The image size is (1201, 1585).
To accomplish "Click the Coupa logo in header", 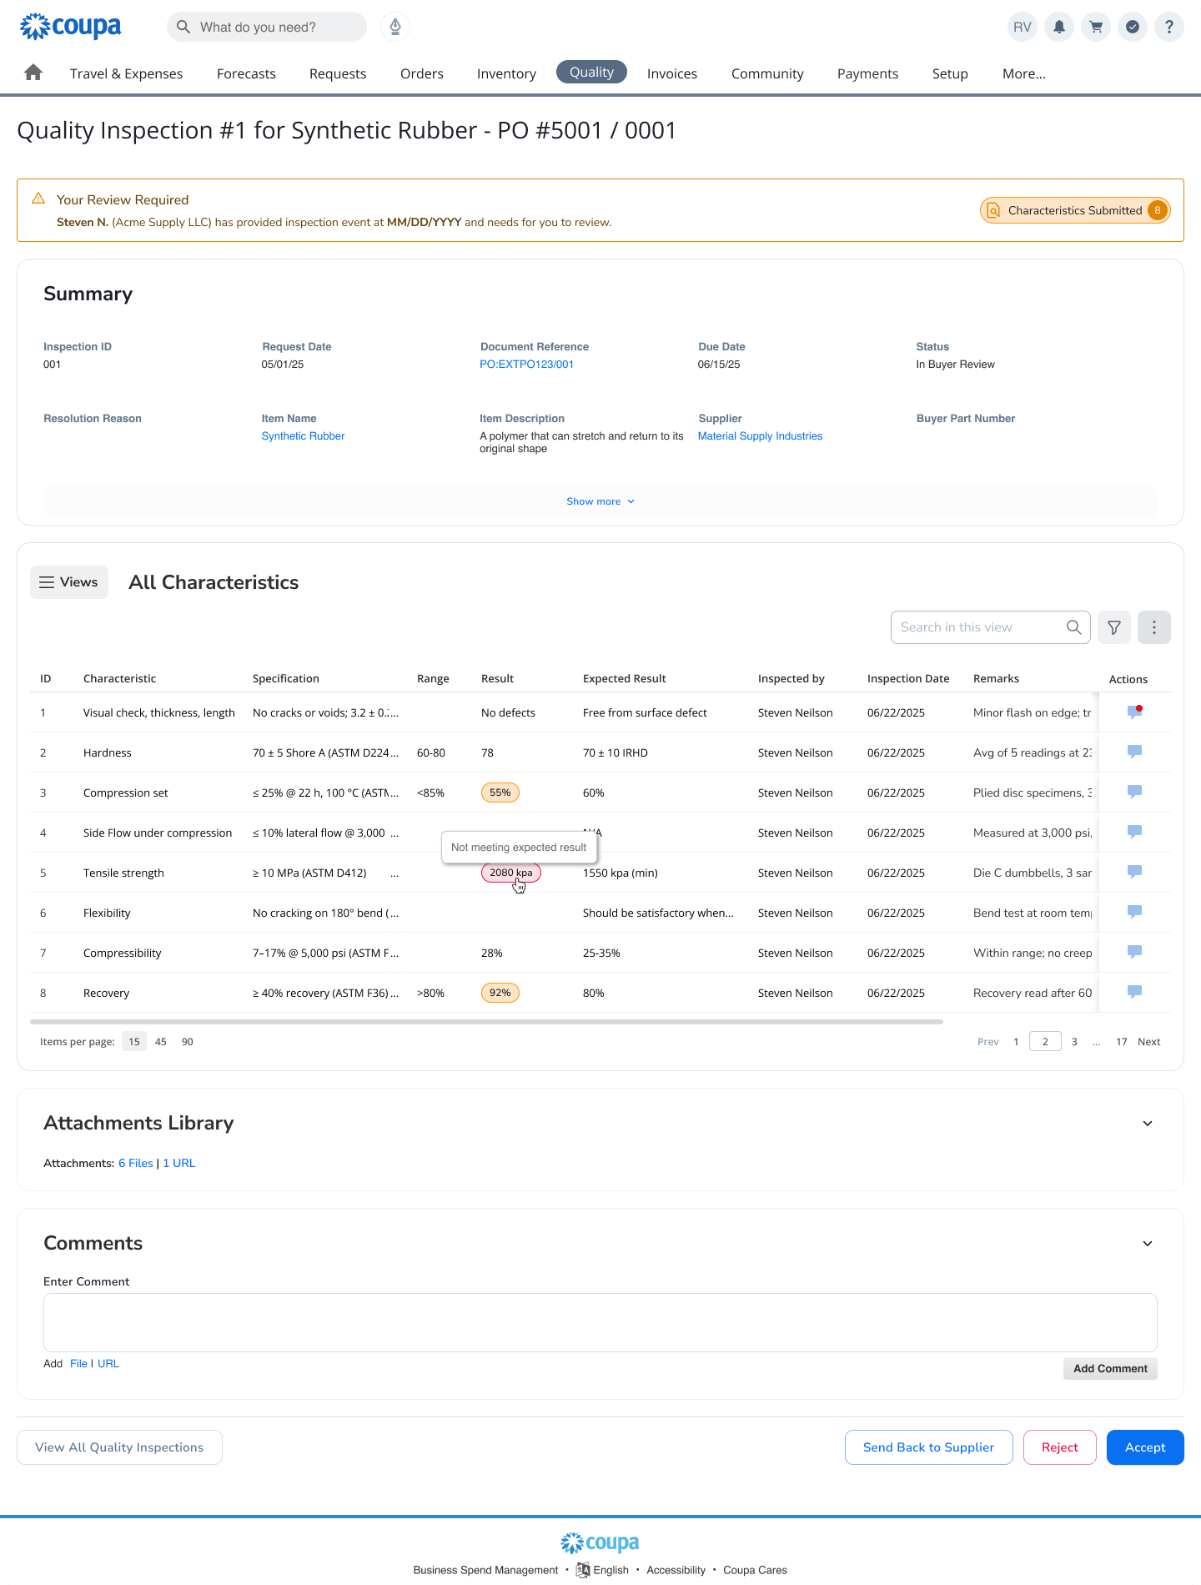I will [x=71, y=27].
